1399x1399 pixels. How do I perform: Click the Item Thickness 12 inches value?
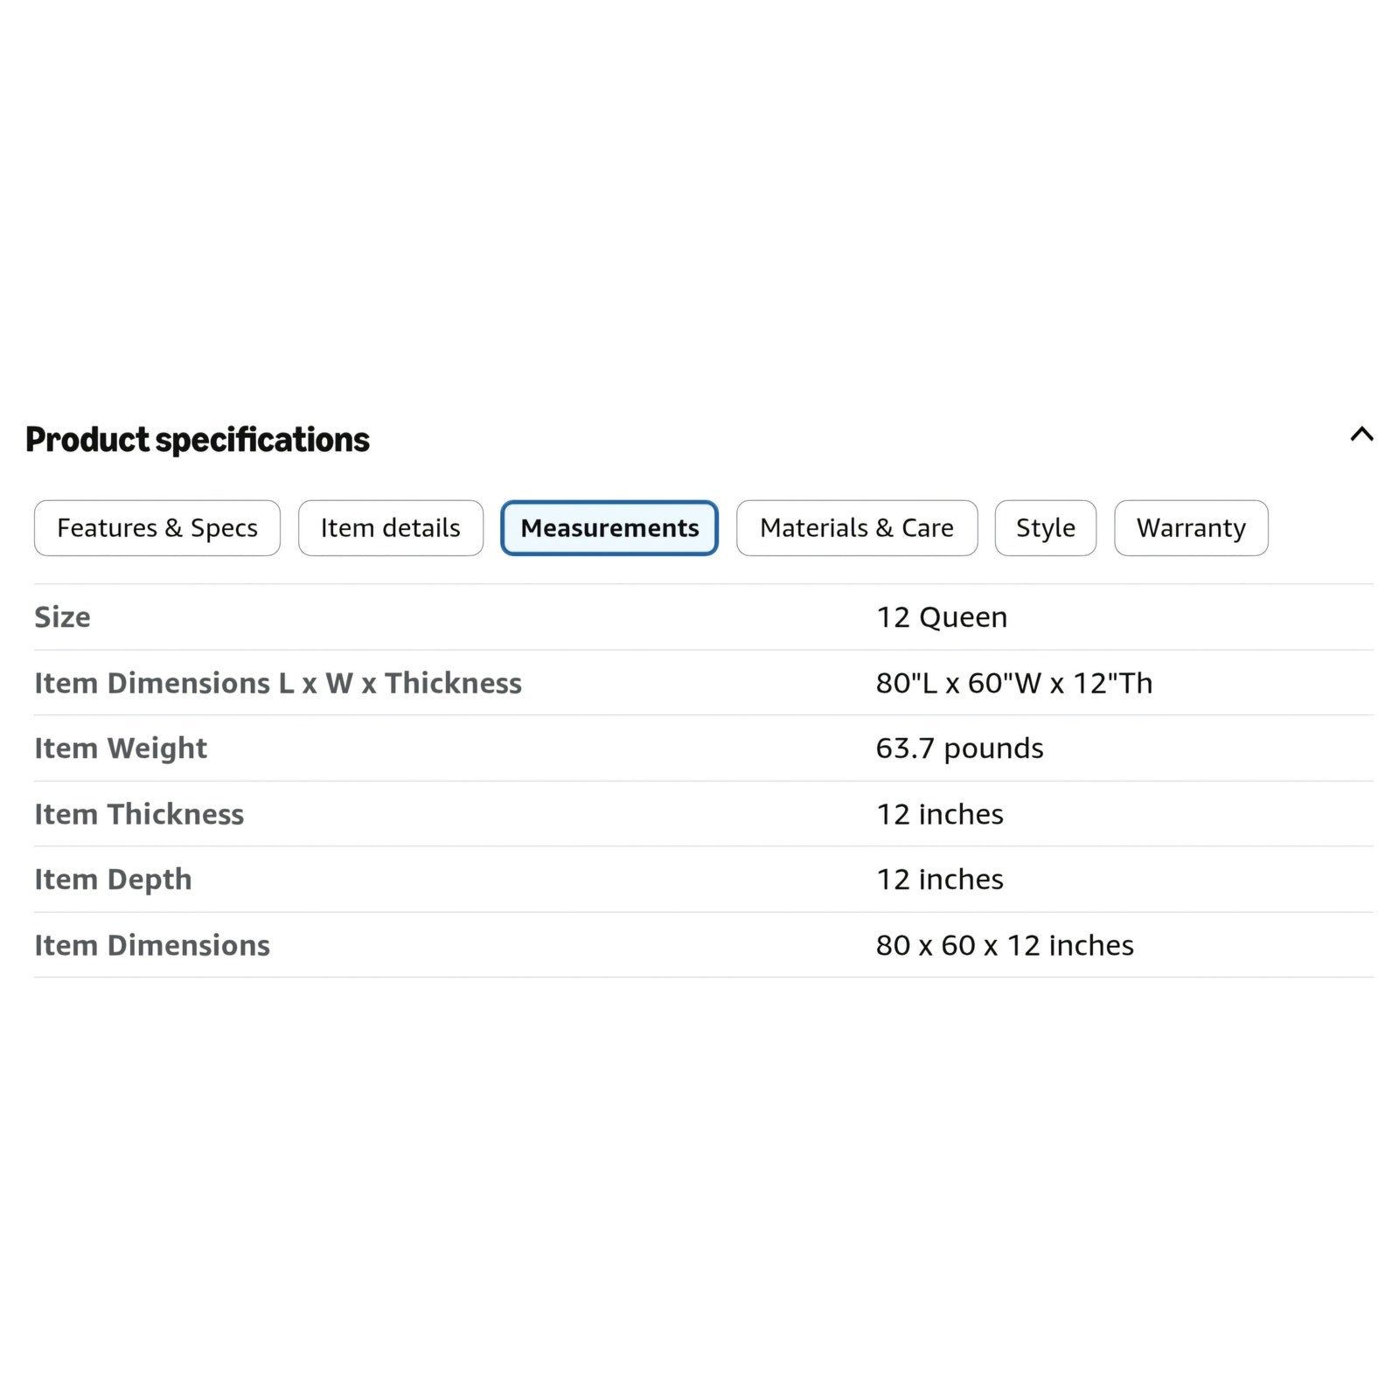pos(940,814)
